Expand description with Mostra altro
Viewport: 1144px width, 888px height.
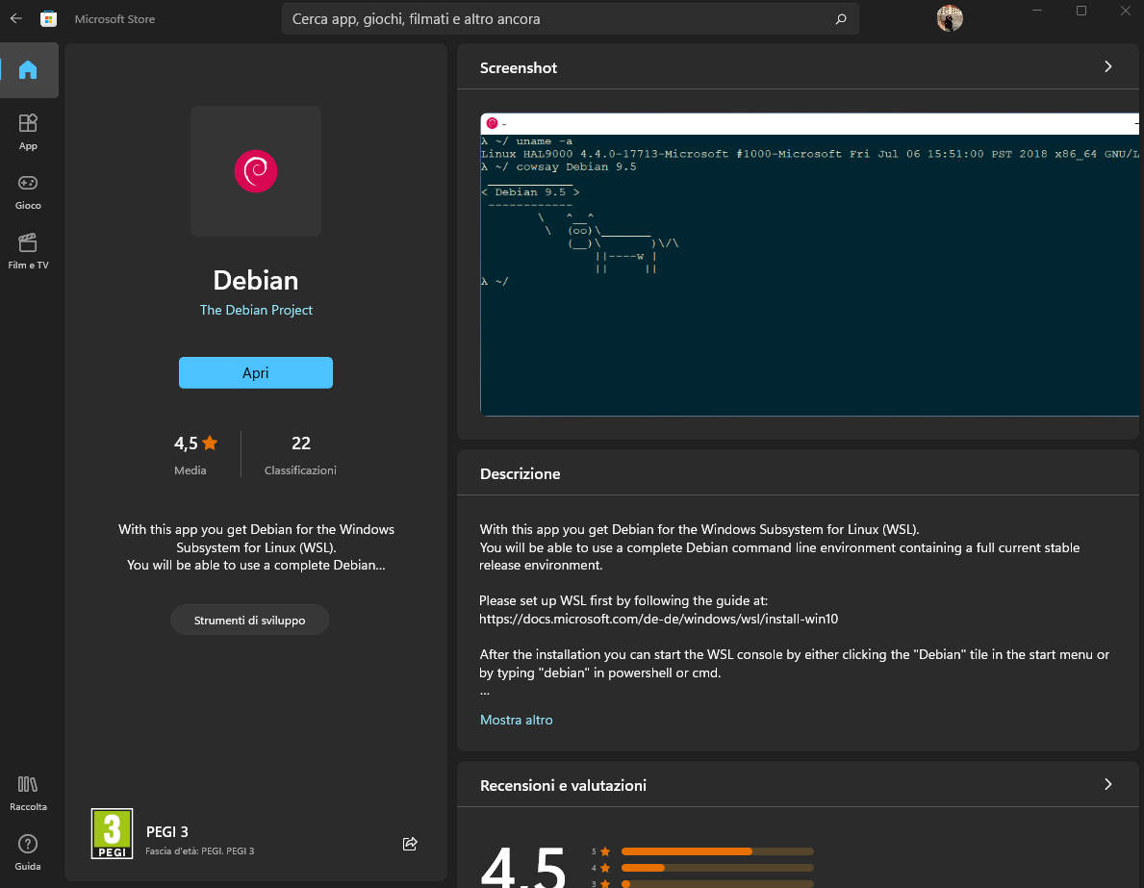pyautogui.click(x=517, y=720)
